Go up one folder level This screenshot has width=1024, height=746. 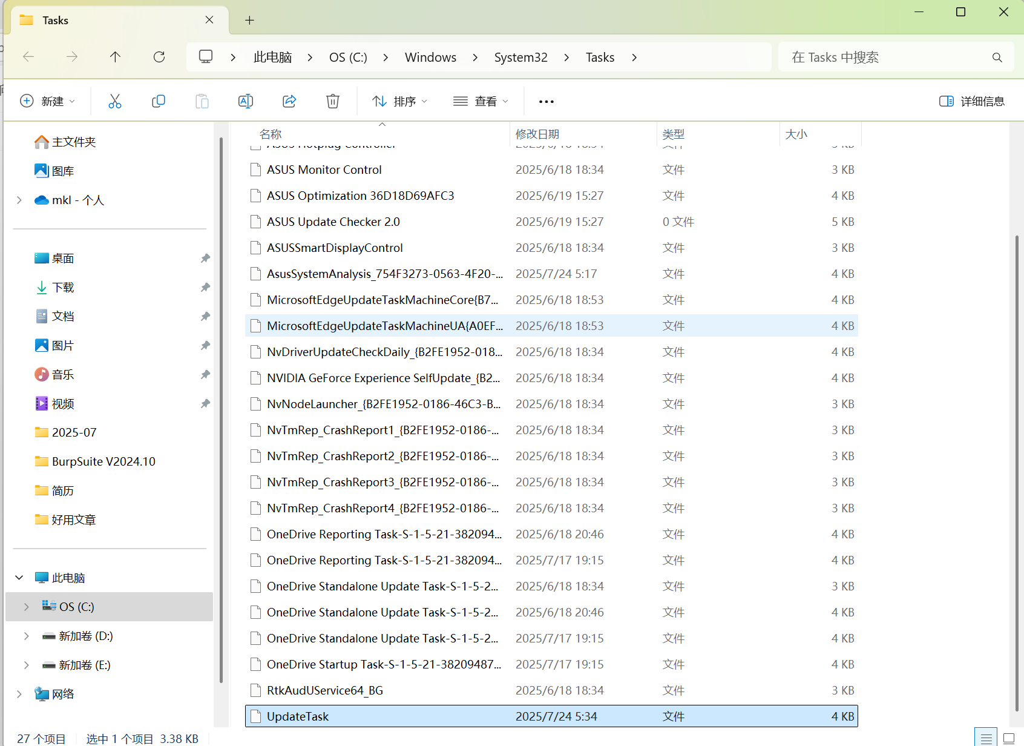pyautogui.click(x=115, y=57)
